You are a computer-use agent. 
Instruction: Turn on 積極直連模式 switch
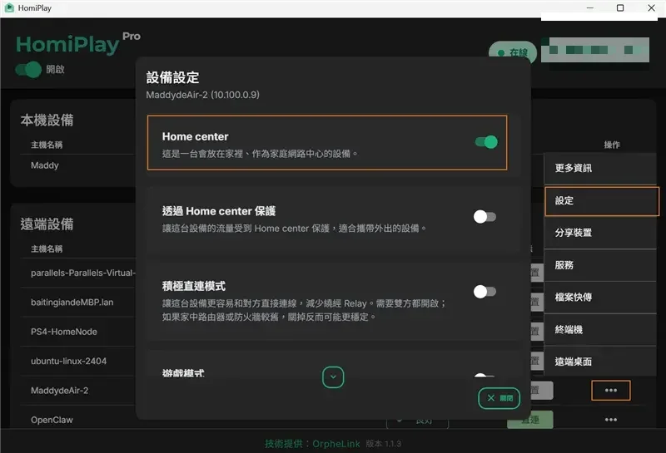coord(485,292)
